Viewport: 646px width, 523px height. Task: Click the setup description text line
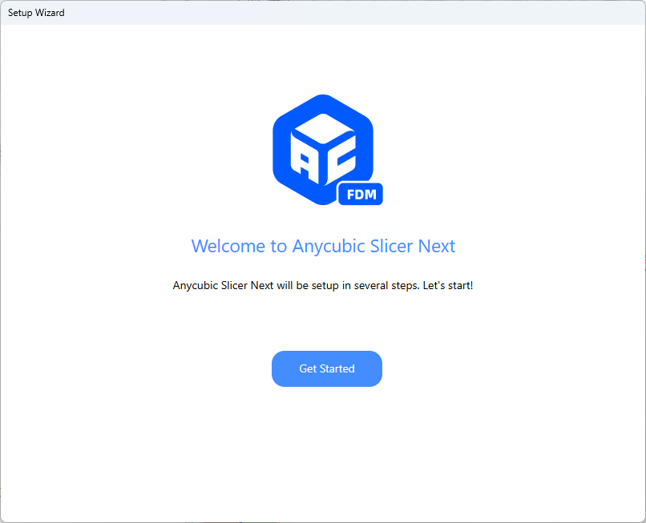tap(323, 285)
